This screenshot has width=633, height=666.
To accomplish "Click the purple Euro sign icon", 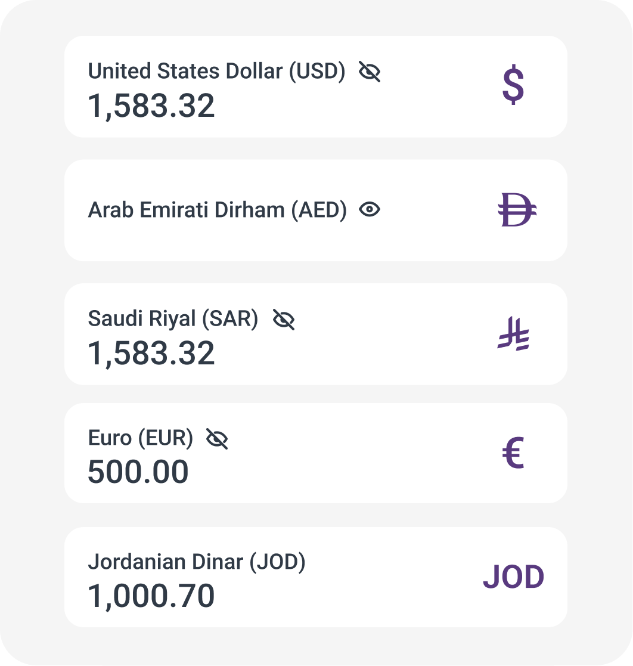I will (513, 453).
